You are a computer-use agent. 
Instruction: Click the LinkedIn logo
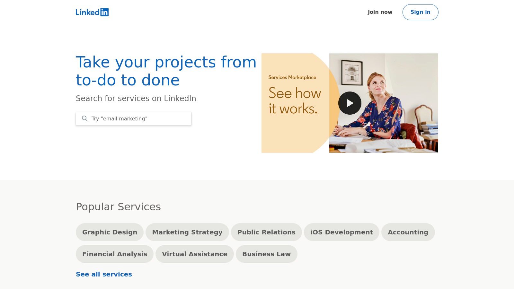[x=92, y=12]
